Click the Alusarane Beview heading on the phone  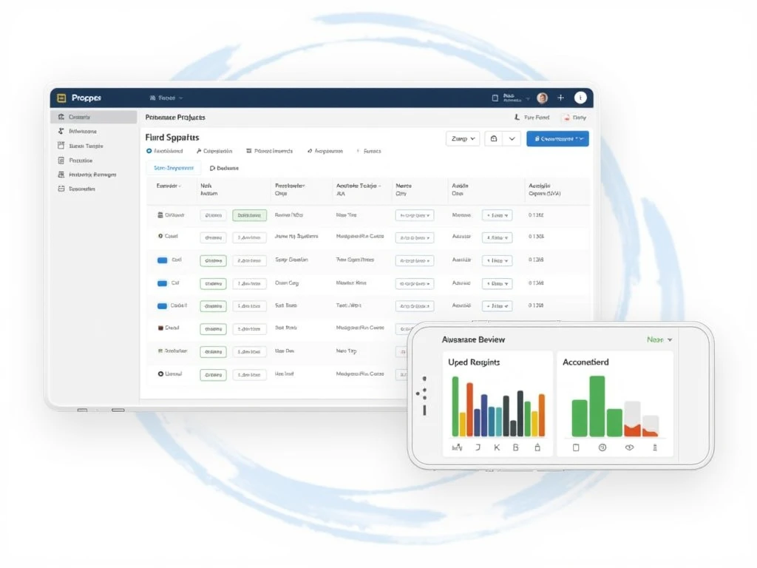(x=473, y=339)
